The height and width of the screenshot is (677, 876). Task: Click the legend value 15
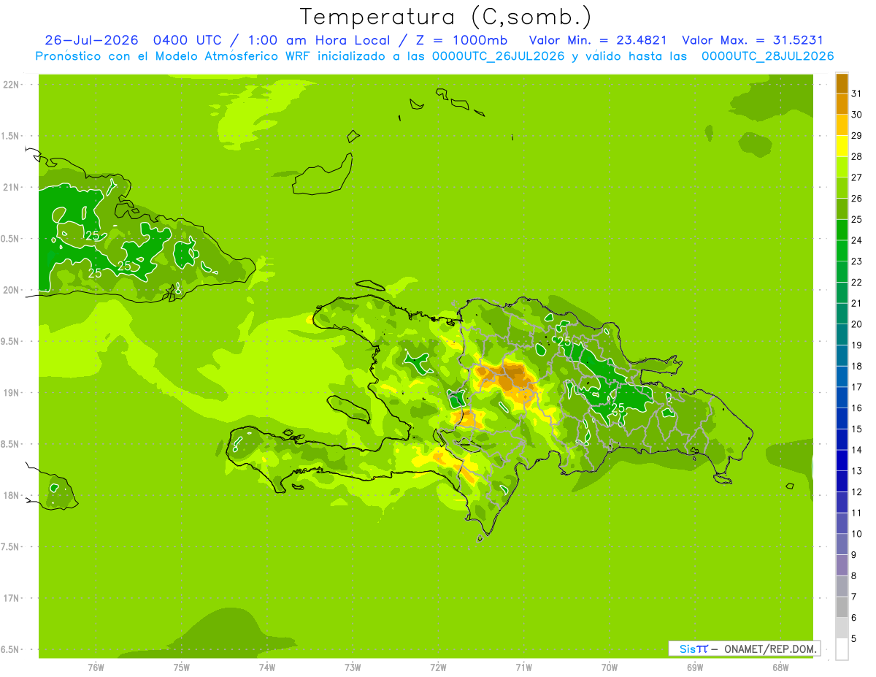pos(857,429)
